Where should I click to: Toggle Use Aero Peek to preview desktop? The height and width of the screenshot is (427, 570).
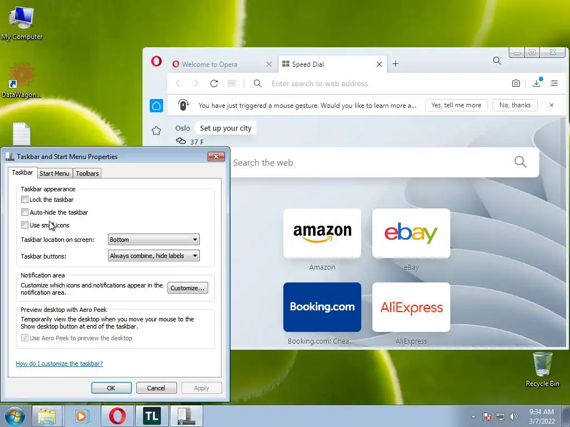(24, 337)
